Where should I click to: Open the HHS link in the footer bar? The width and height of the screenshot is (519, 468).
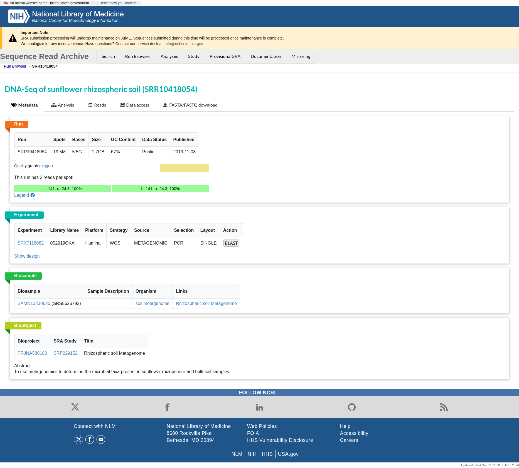267,454
